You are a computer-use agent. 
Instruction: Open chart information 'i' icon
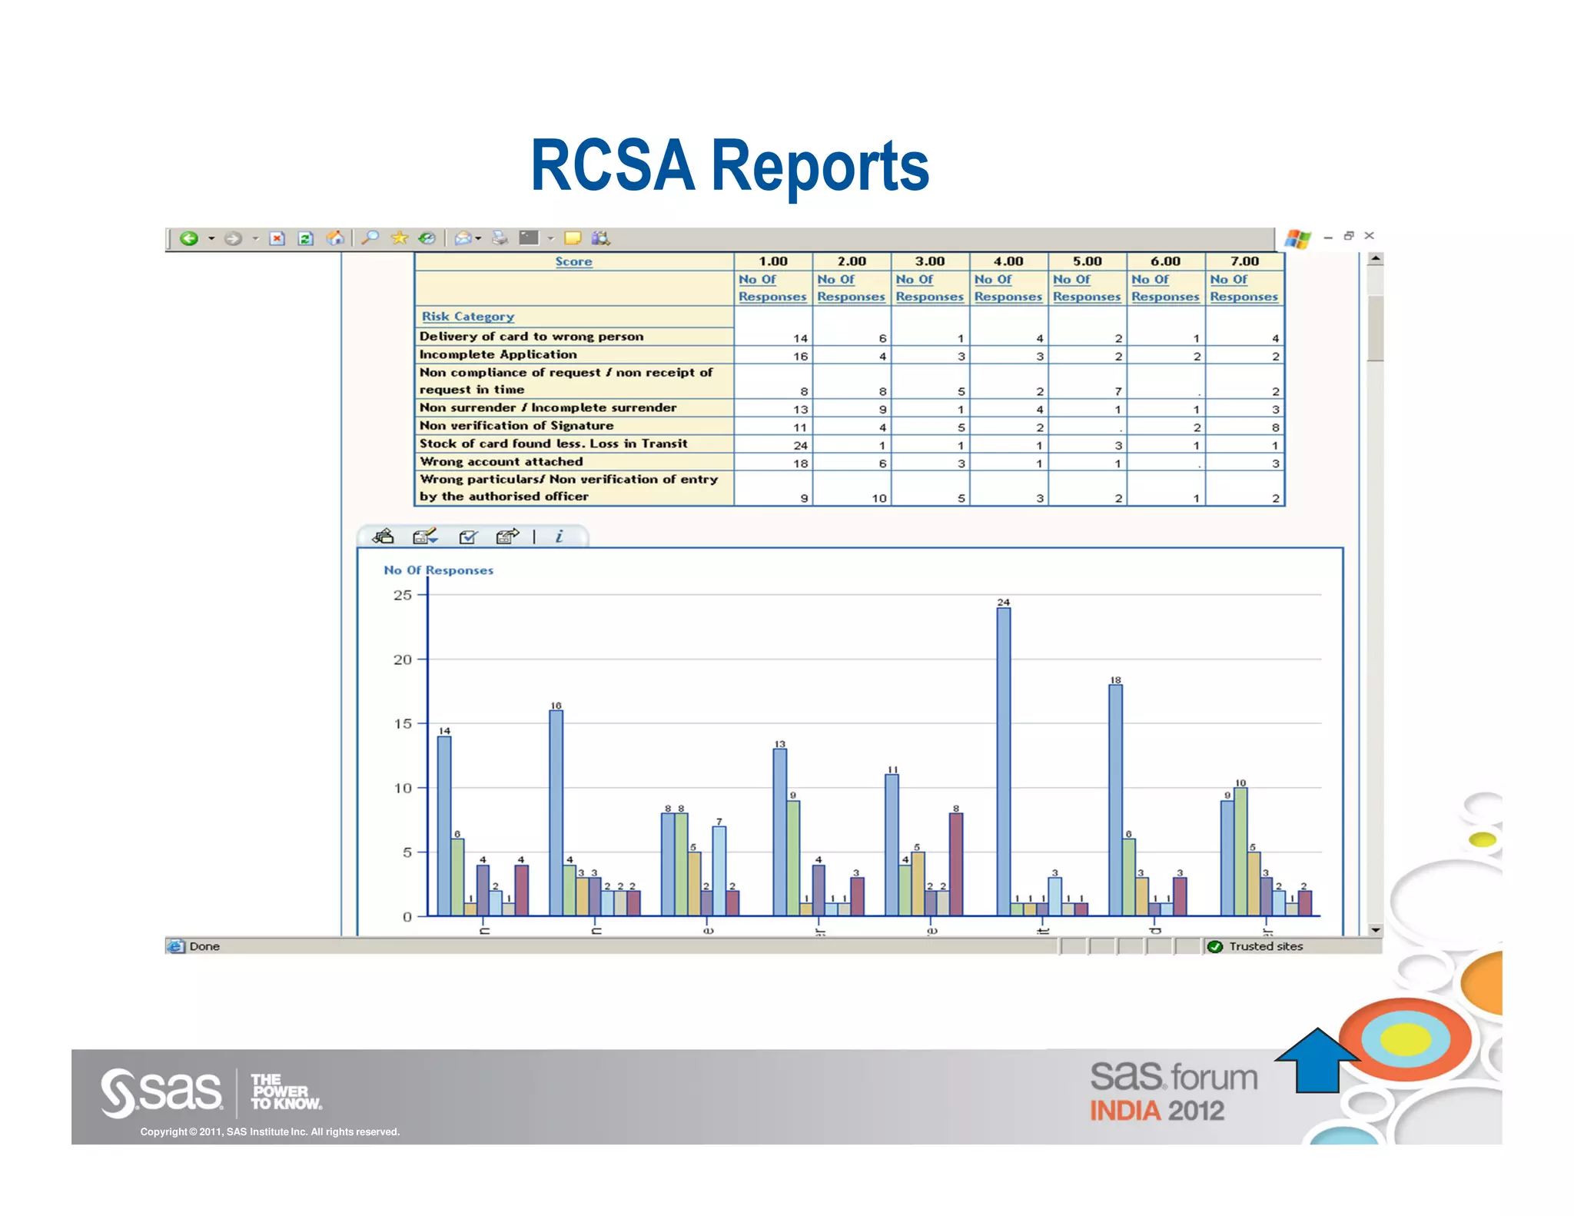click(560, 536)
